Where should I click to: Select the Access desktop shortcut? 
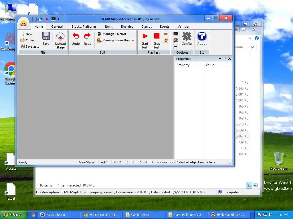pos(10,162)
